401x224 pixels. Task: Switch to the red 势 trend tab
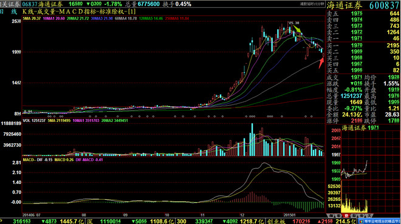(x=346, y=216)
